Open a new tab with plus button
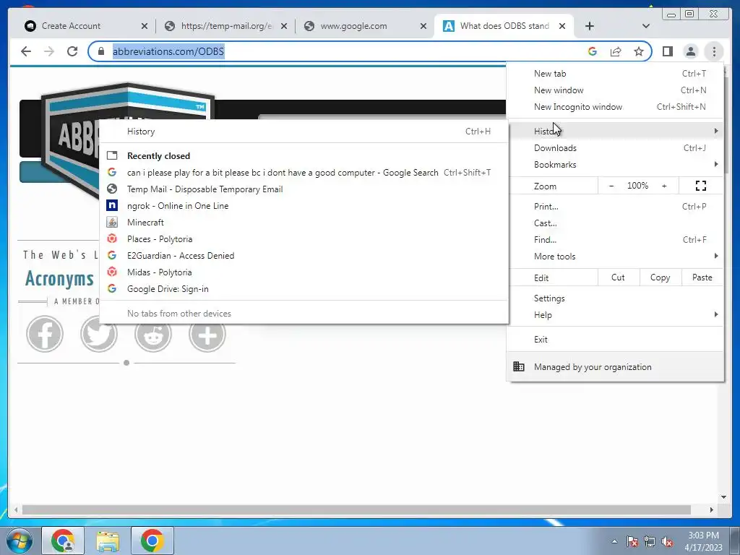This screenshot has width=740, height=555. 590,26
